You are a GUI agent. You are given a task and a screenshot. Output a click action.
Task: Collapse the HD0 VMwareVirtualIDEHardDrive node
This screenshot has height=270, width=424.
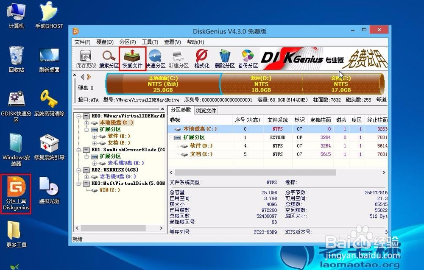pos(78,116)
